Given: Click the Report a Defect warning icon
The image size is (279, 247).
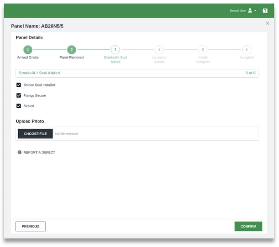Looking at the screenshot, I should [x=20, y=152].
